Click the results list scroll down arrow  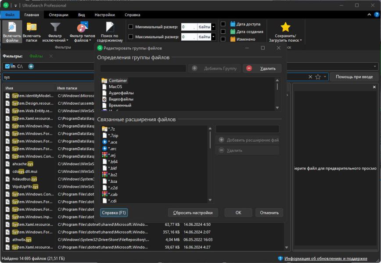(x=287, y=248)
